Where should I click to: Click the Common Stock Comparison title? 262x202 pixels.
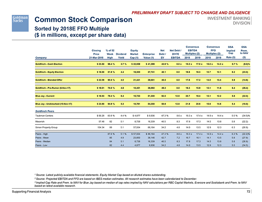click(x=83, y=20)
